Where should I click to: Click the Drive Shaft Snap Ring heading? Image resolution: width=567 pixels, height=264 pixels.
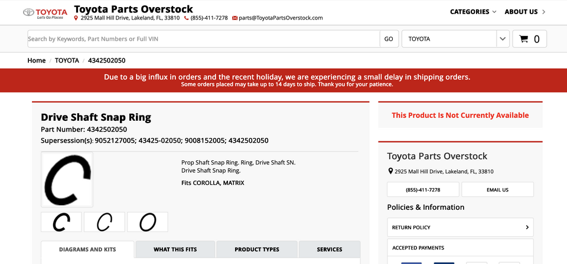pos(96,117)
